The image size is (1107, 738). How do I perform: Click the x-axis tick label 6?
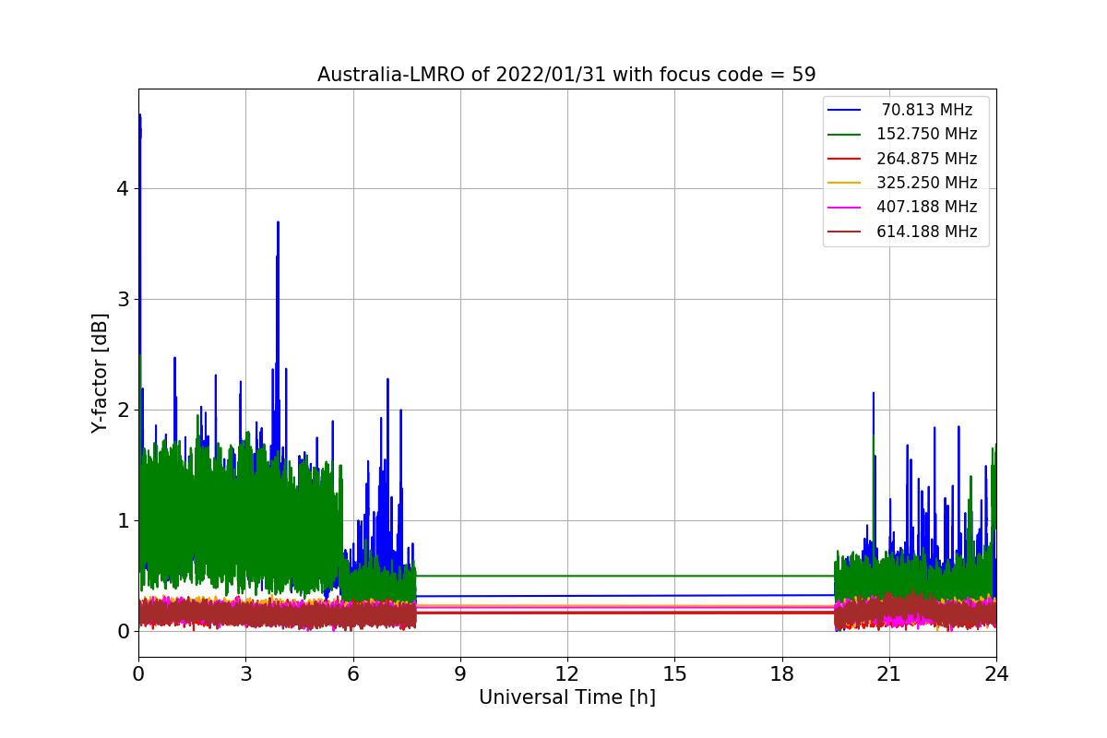[353, 674]
